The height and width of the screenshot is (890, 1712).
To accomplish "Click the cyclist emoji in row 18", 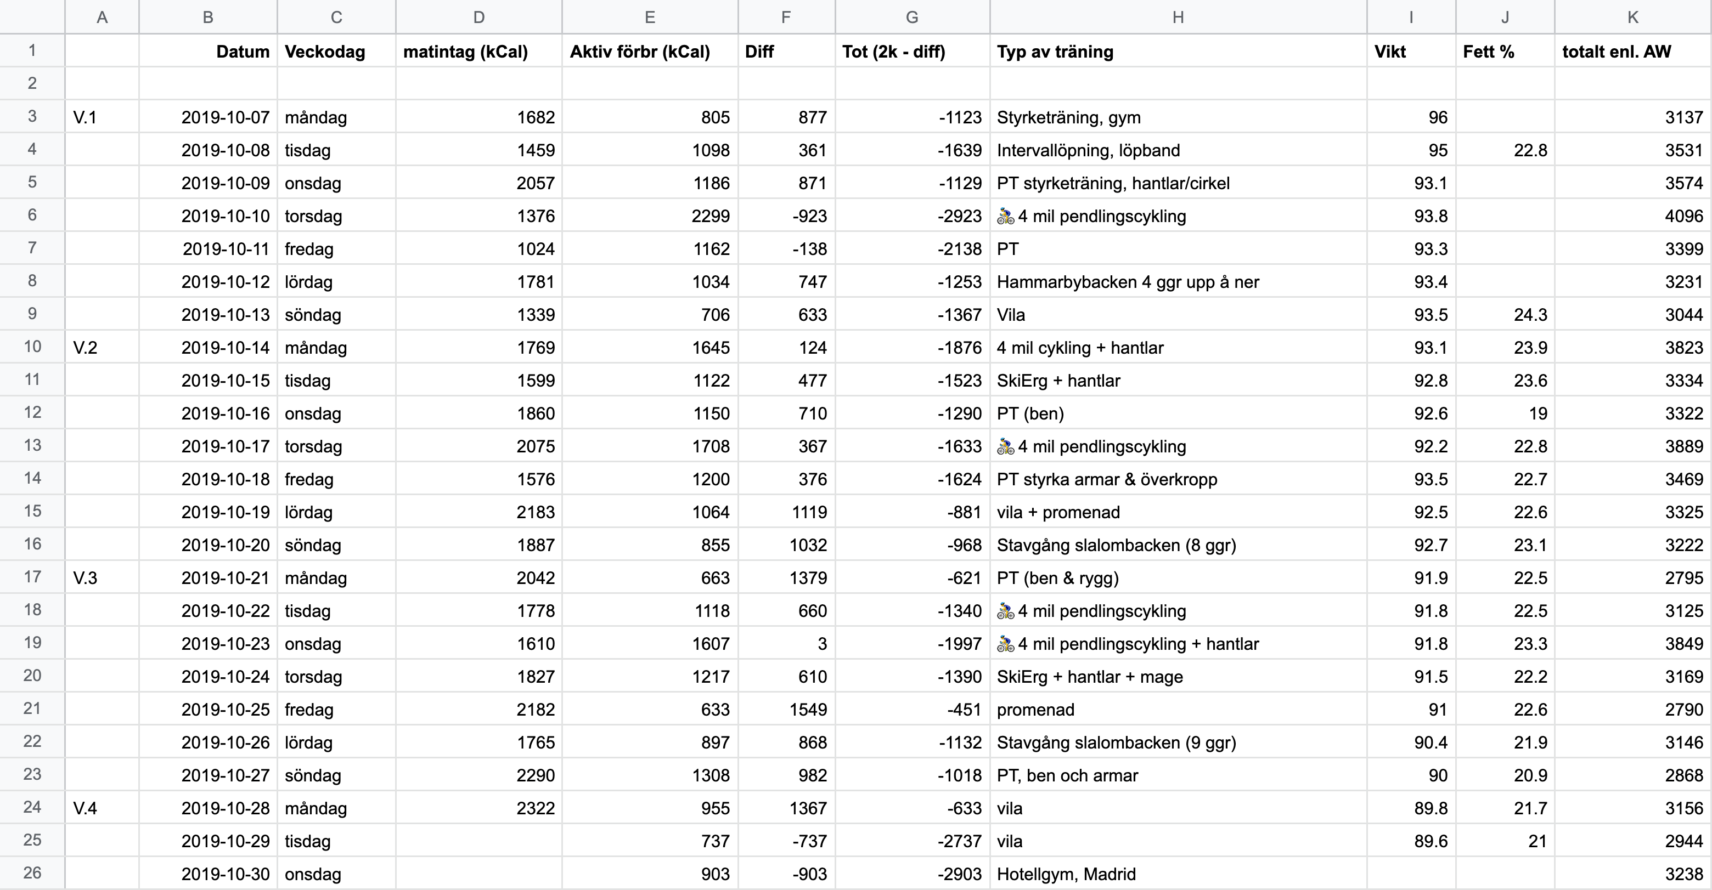I will (x=1006, y=611).
